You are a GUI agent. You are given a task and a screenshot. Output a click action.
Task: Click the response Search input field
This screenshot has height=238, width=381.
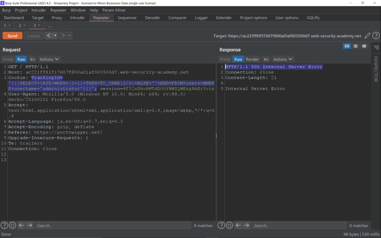pyautogui.click(x=299, y=226)
